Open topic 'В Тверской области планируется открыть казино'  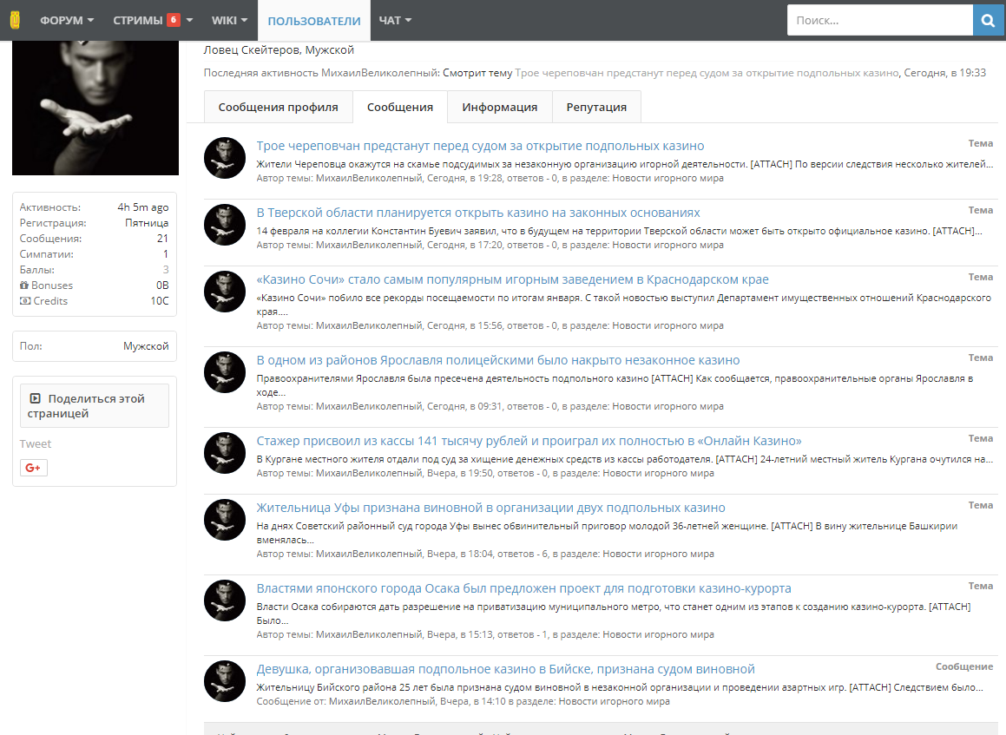[478, 213]
